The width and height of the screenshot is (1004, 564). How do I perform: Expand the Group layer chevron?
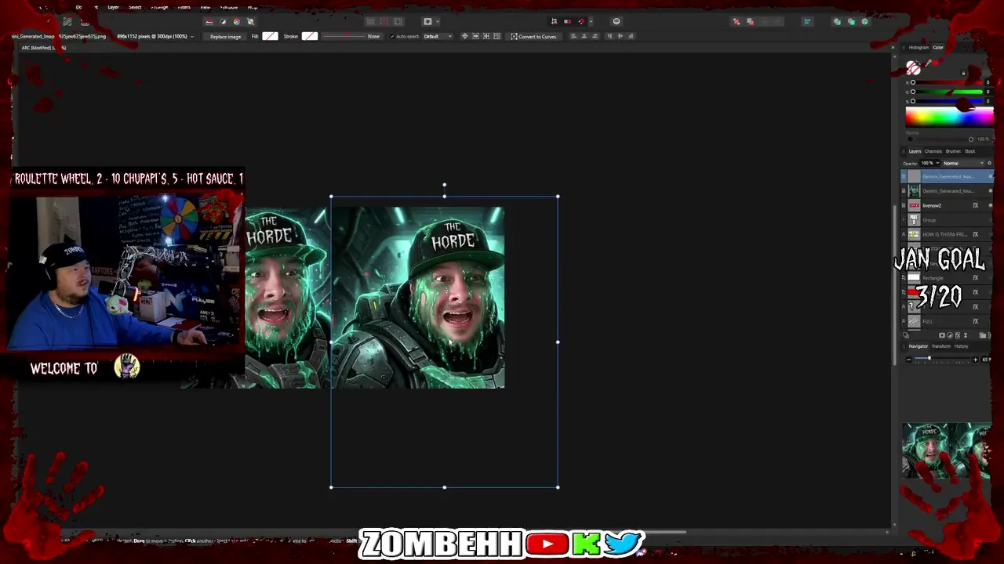coord(903,220)
